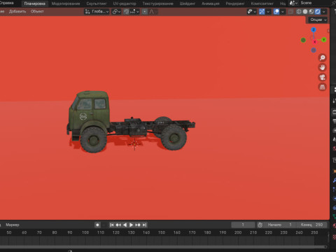Expand the Опции dropdown
Viewport: 336px width, 252px height.
(318, 20)
